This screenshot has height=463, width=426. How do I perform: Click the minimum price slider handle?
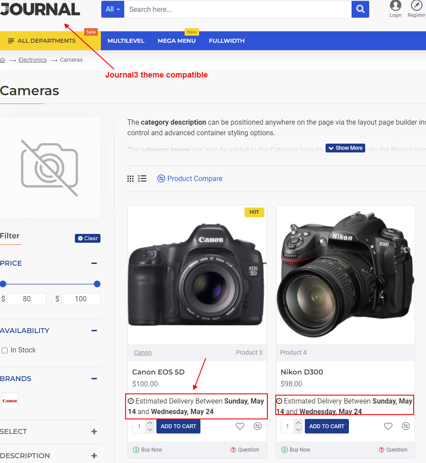(3, 284)
